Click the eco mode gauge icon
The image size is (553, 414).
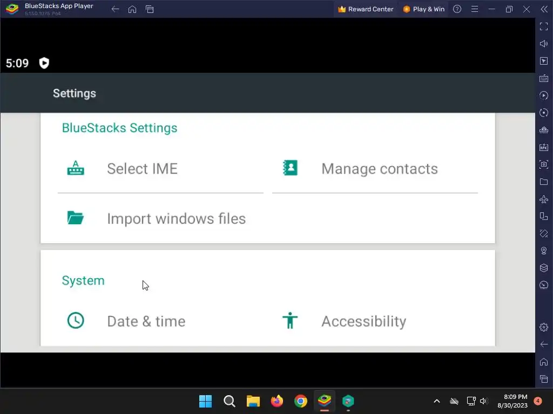pyautogui.click(x=543, y=285)
